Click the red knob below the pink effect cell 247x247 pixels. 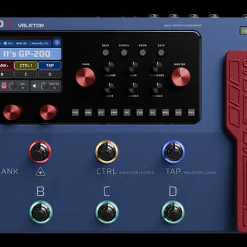click(12, 112)
